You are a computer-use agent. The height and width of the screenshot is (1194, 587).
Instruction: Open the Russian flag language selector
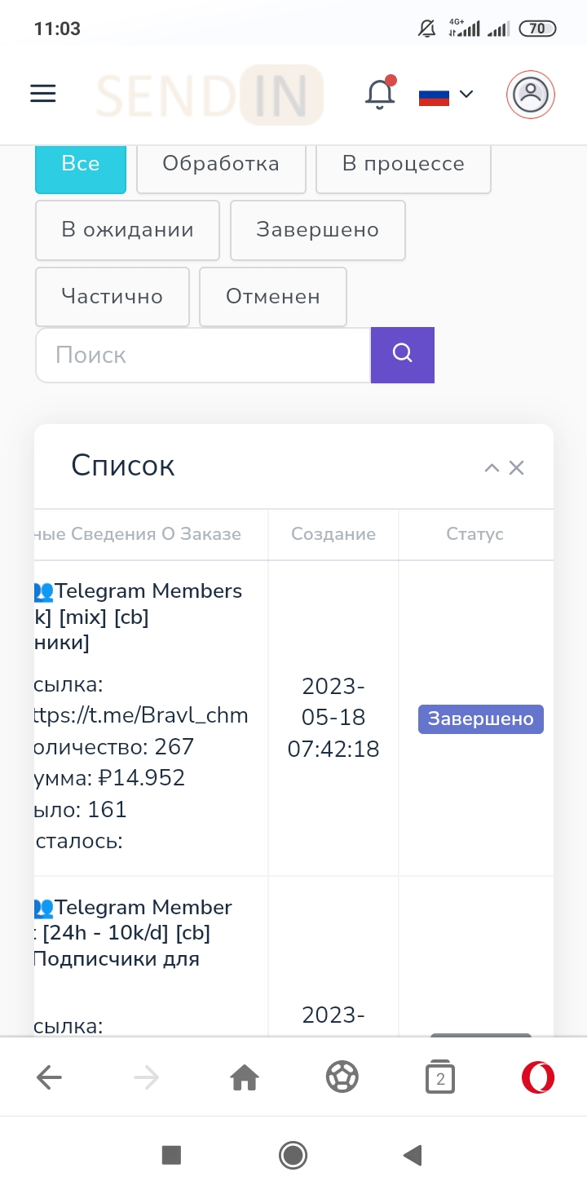pos(446,95)
